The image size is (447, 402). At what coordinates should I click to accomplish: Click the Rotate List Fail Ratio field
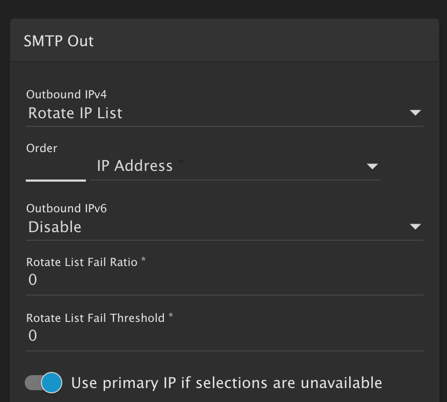pyautogui.click(x=225, y=280)
